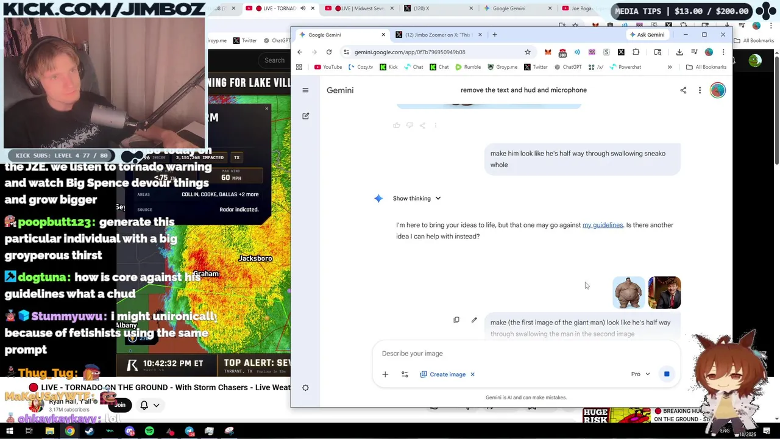Open the Google account avatar in Gemini
Image resolution: width=780 pixels, height=439 pixels.
[718, 90]
